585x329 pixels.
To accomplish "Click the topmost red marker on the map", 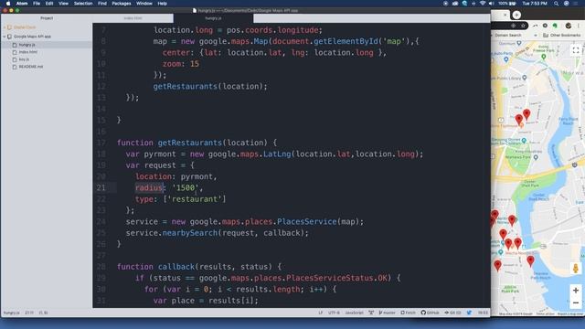I will 526,114.
